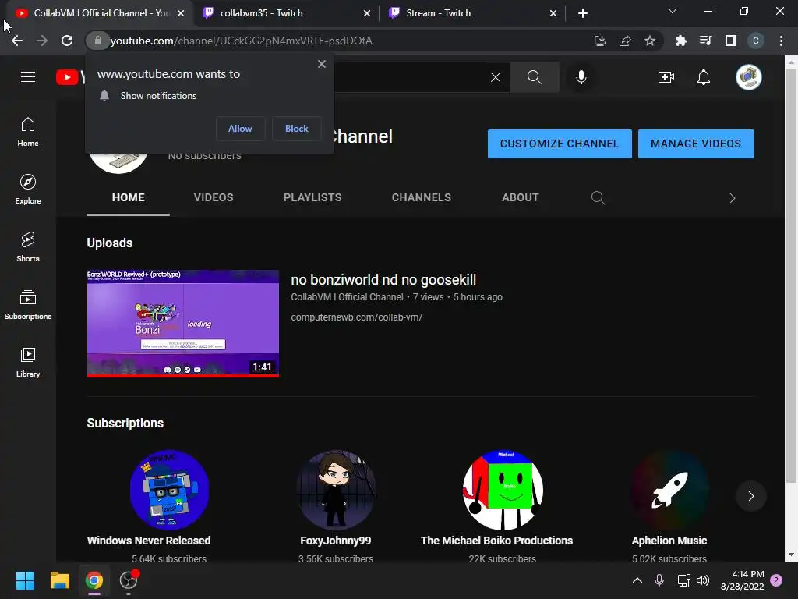Close the notification permission popup

click(x=322, y=64)
